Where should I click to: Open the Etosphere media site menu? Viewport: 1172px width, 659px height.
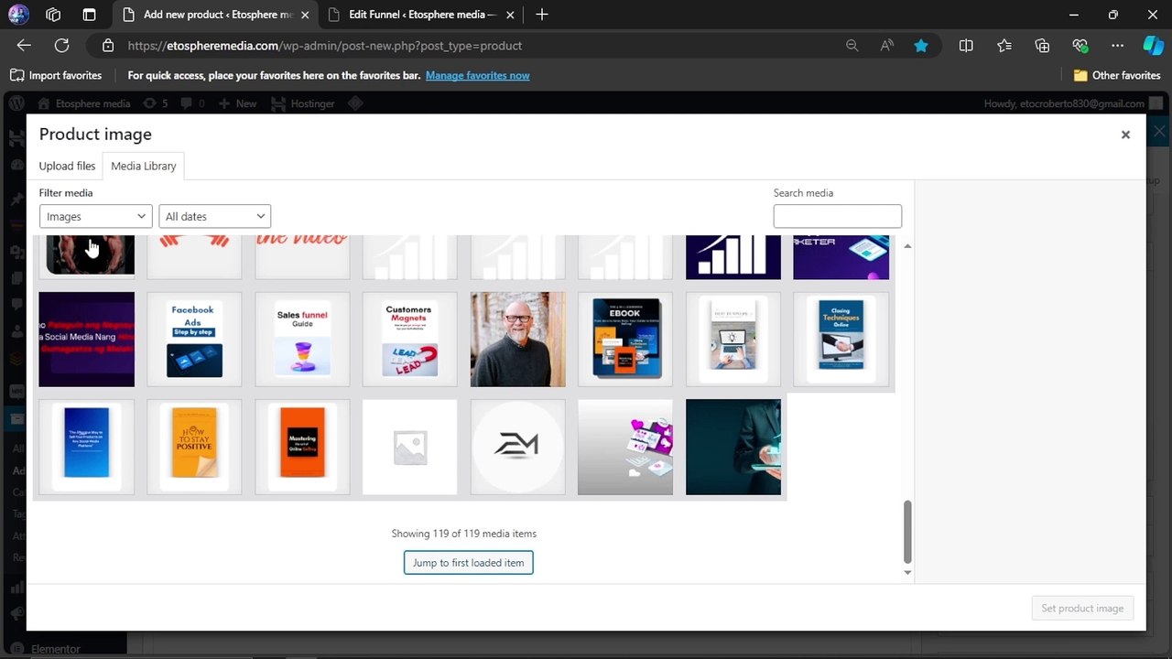tap(84, 103)
